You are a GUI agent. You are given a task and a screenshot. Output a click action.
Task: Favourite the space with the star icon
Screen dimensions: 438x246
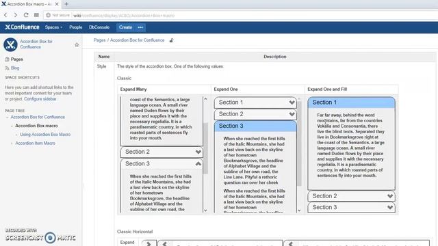click(77, 44)
